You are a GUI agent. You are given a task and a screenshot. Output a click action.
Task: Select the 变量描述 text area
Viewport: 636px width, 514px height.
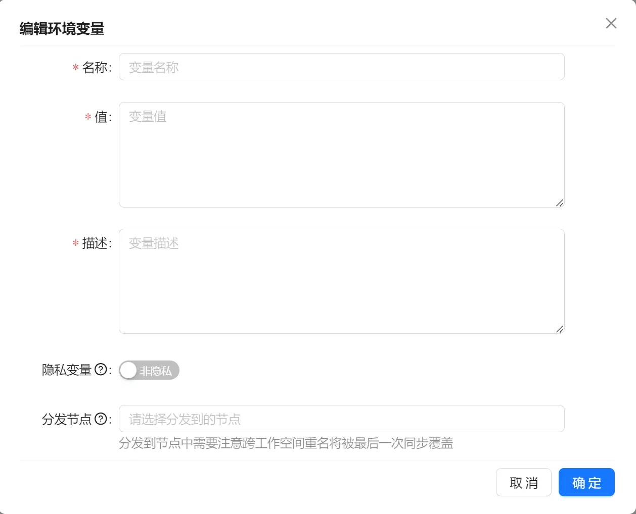coord(341,281)
